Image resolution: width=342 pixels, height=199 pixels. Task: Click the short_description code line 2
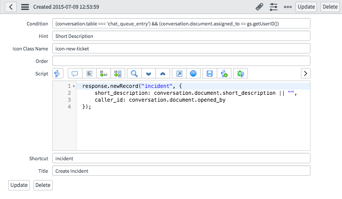pos(196,93)
